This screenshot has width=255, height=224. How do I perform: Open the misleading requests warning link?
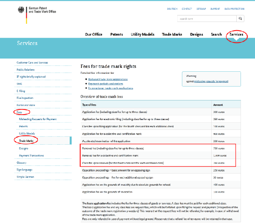tap(209, 81)
